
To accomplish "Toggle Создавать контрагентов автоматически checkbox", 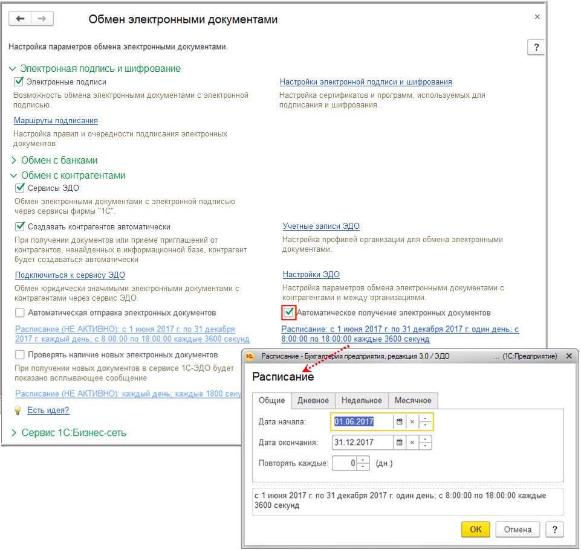I will coord(20,226).
